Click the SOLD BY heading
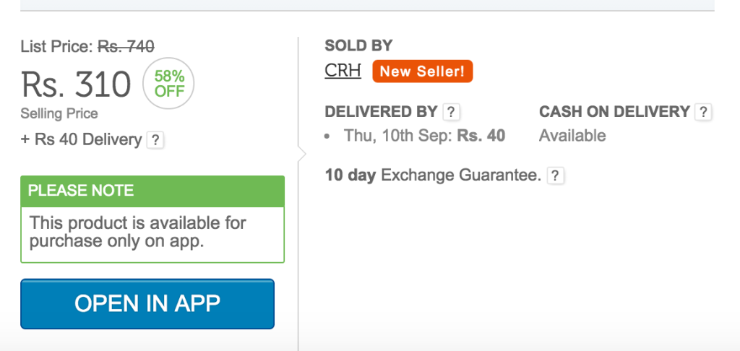The width and height of the screenshot is (740, 351). 358,45
